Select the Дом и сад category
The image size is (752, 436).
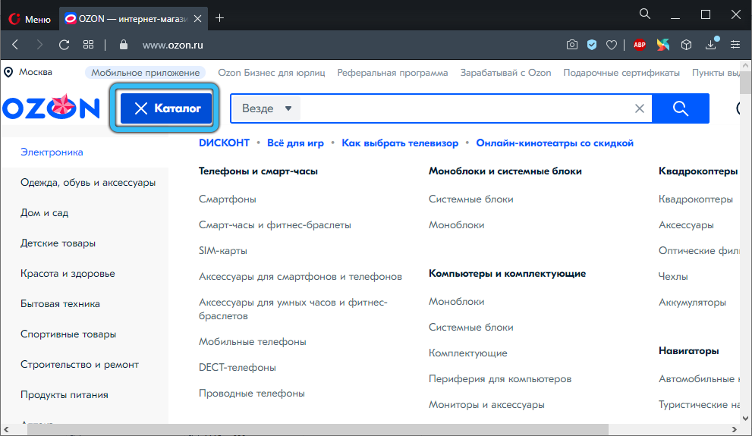point(44,213)
